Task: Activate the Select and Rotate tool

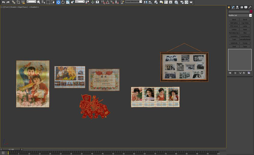Action: pos(63,2)
